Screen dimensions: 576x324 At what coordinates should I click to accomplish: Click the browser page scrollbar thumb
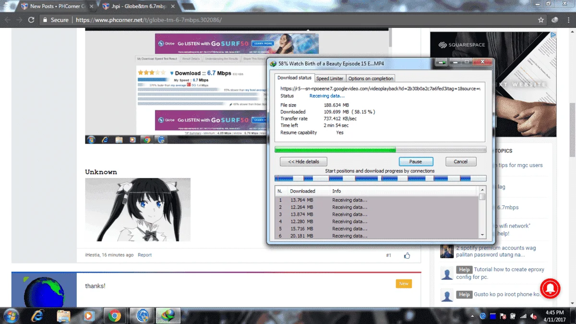[x=572, y=130]
